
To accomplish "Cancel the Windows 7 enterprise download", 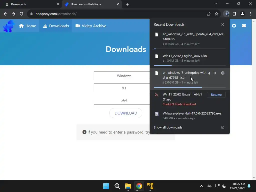I will [x=223, y=73].
